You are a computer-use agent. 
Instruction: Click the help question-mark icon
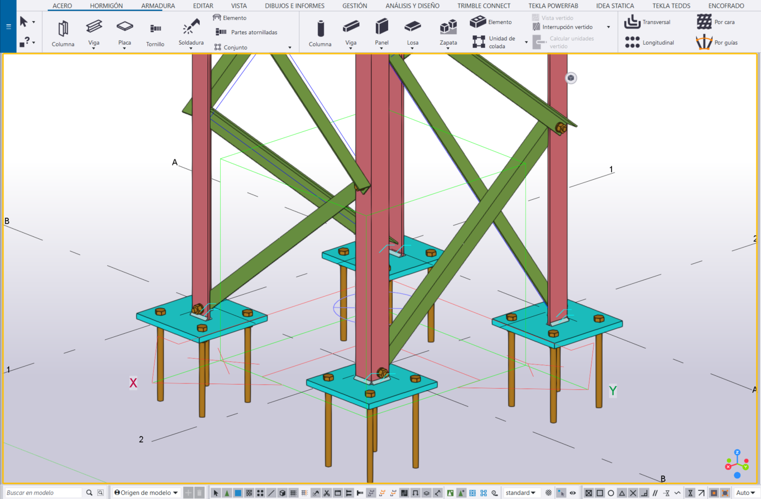(x=25, y=42)
